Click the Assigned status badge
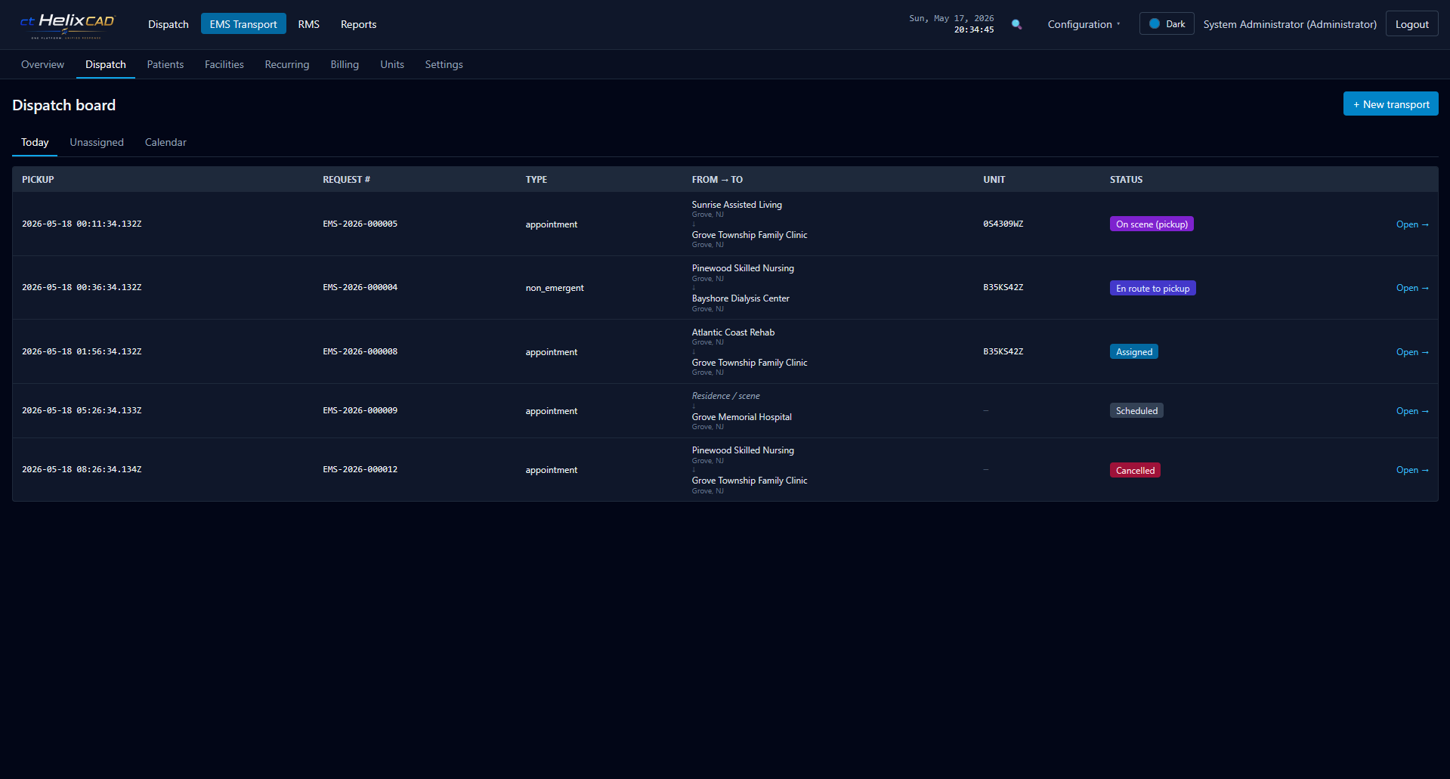 point(1133,352)
